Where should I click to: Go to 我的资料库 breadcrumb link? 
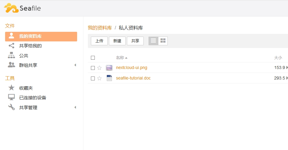coord(100,28)
